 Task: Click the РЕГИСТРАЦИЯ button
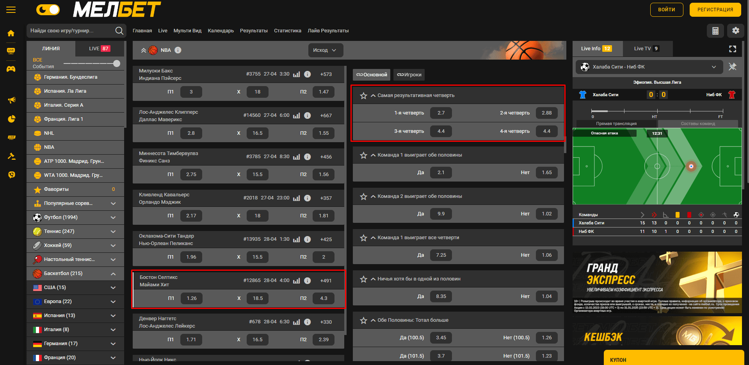715,10
